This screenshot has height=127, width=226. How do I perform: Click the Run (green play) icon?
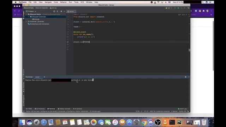175,8
